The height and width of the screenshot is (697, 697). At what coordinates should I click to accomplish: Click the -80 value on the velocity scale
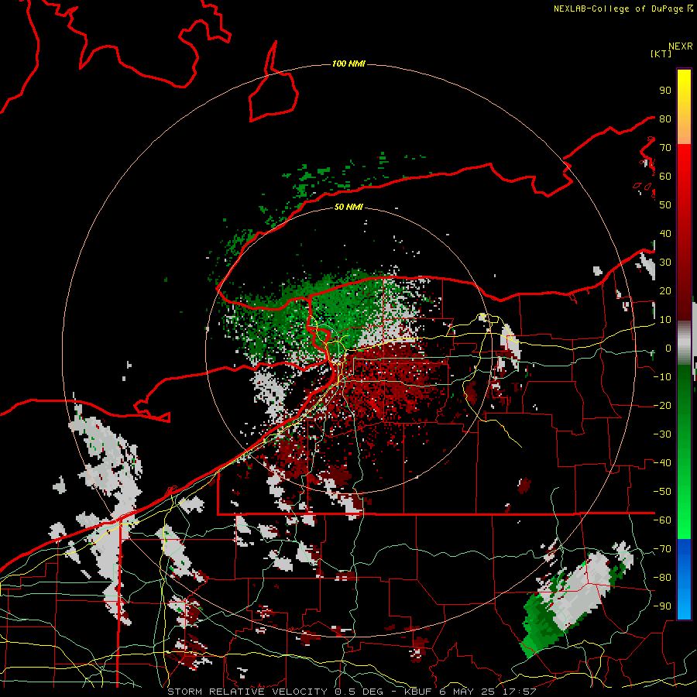662,578
